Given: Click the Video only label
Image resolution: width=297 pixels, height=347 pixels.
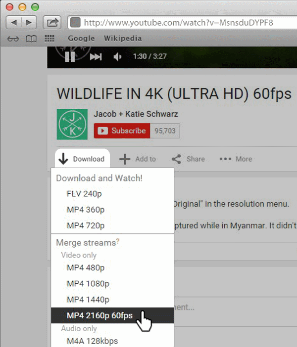Looking at the screenshot, I should [79, 255].
